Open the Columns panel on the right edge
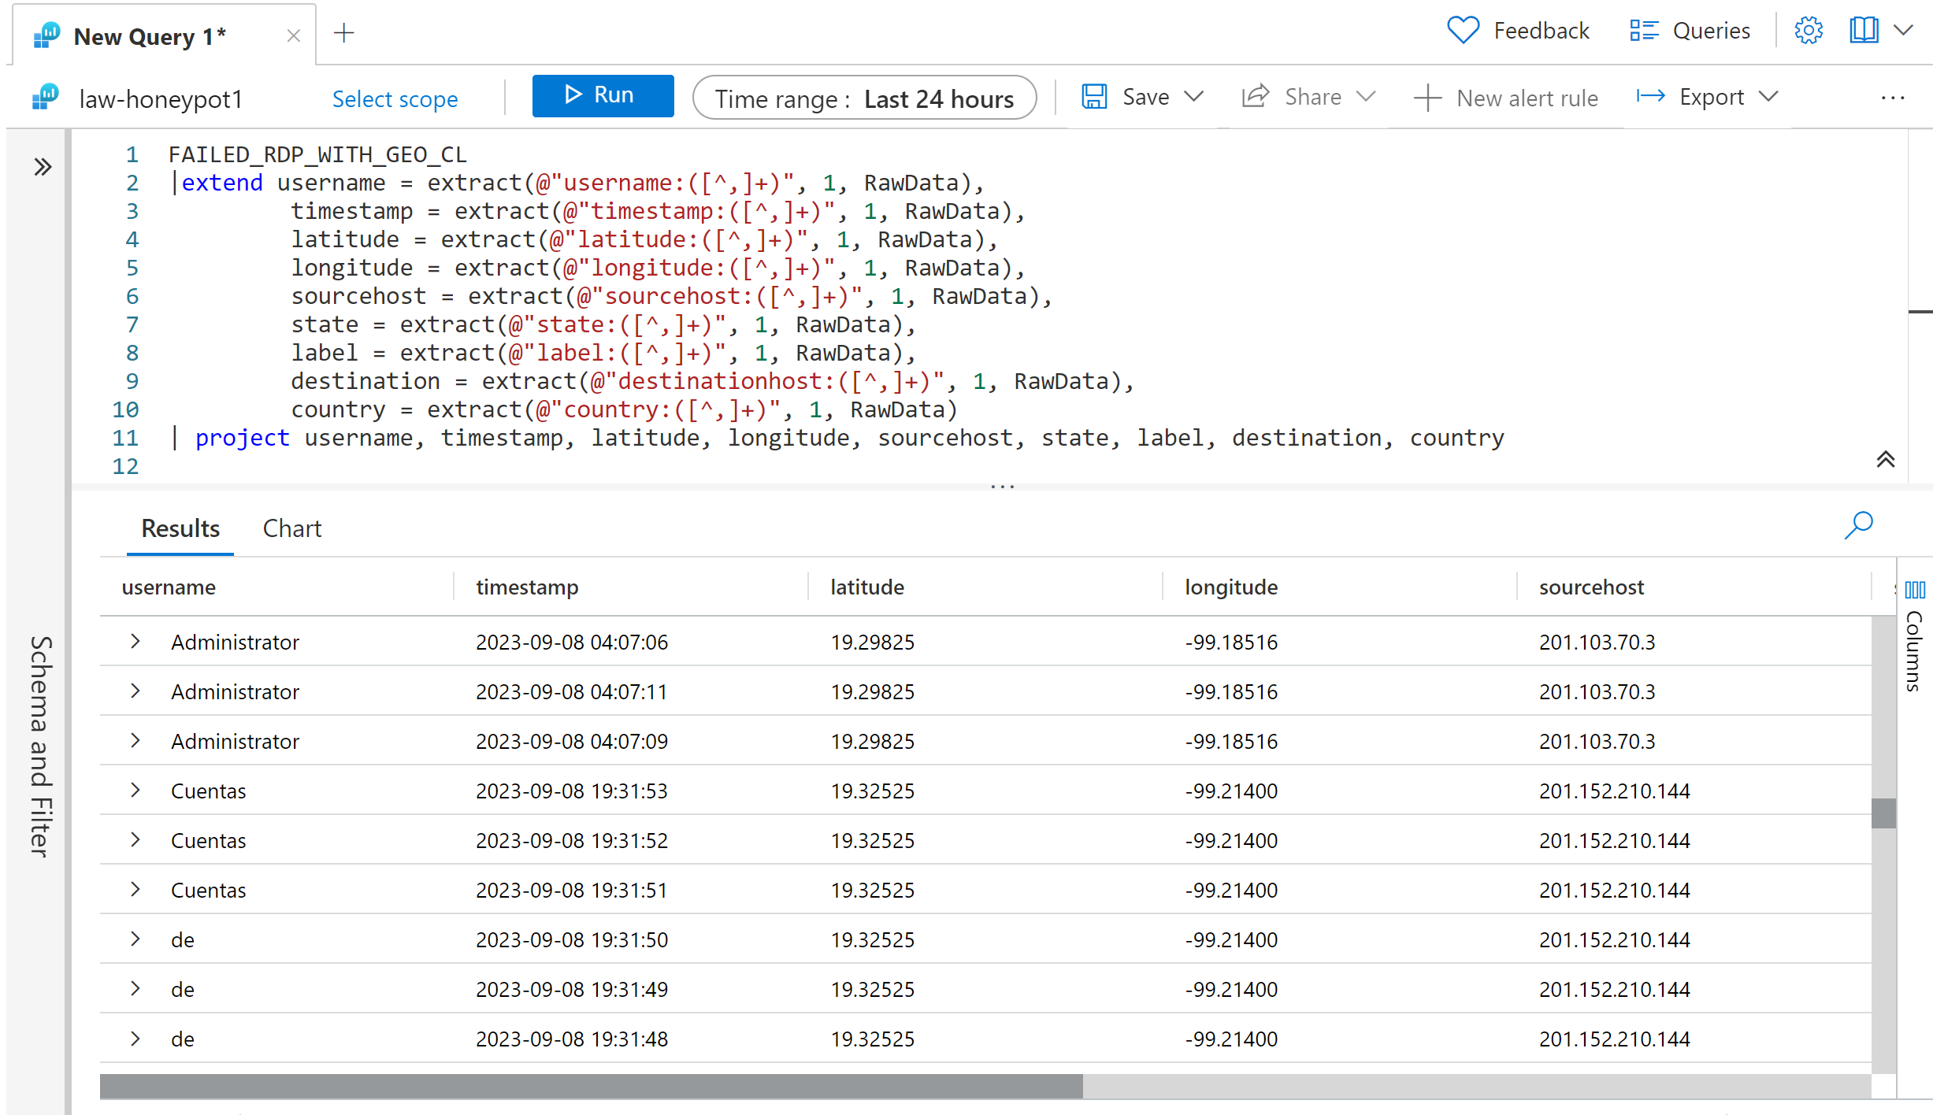 (1914, 589)
